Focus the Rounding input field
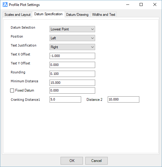Screen dimensions: 162x167 click(x=72, y=74)
